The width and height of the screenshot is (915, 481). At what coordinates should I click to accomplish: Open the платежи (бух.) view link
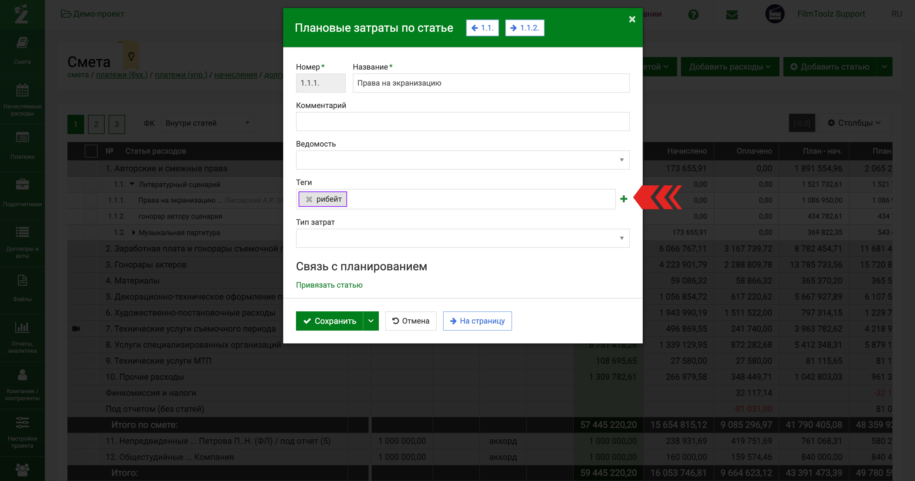coord(122,75)
